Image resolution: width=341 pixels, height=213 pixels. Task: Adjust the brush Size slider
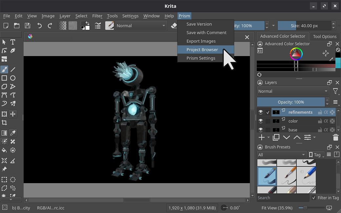pyautogui.click(x=305, y=26)
